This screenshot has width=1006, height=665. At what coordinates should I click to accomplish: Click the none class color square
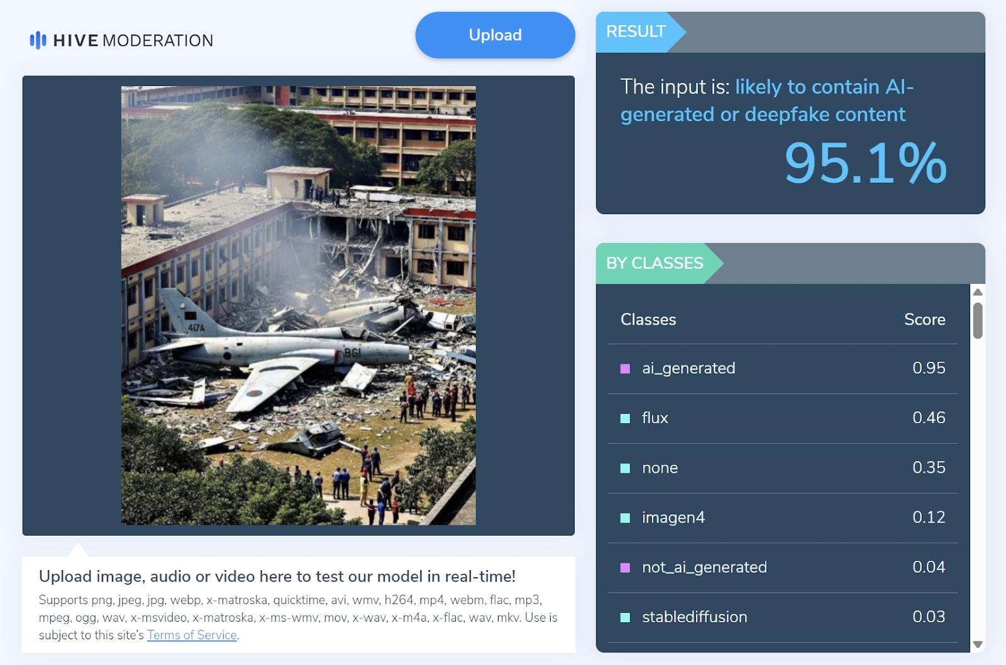click(x=625, y=468)
